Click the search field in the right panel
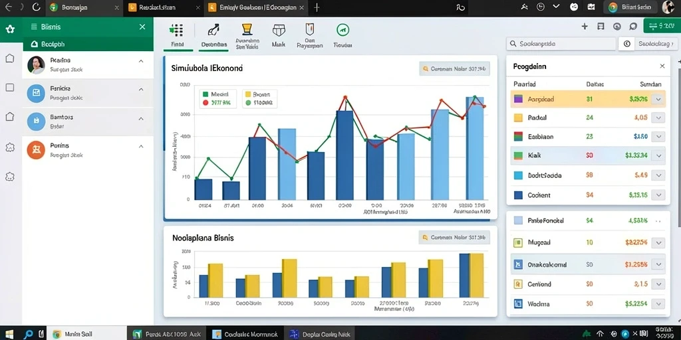The width and height of the screenshot is (681, 340). click(561, 44)
